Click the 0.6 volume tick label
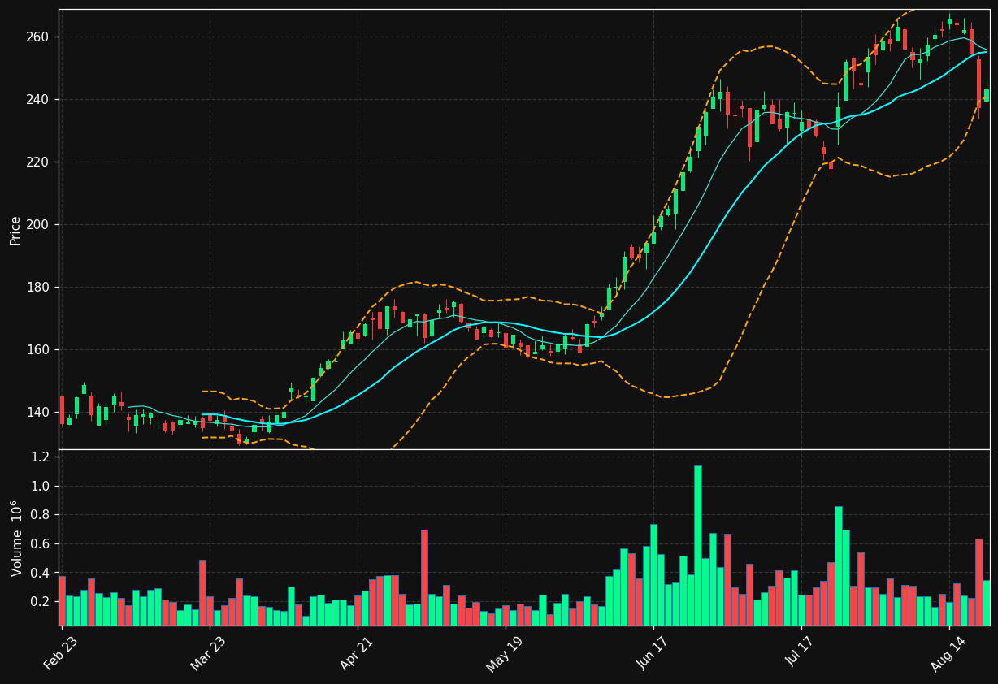 (40, 544)
